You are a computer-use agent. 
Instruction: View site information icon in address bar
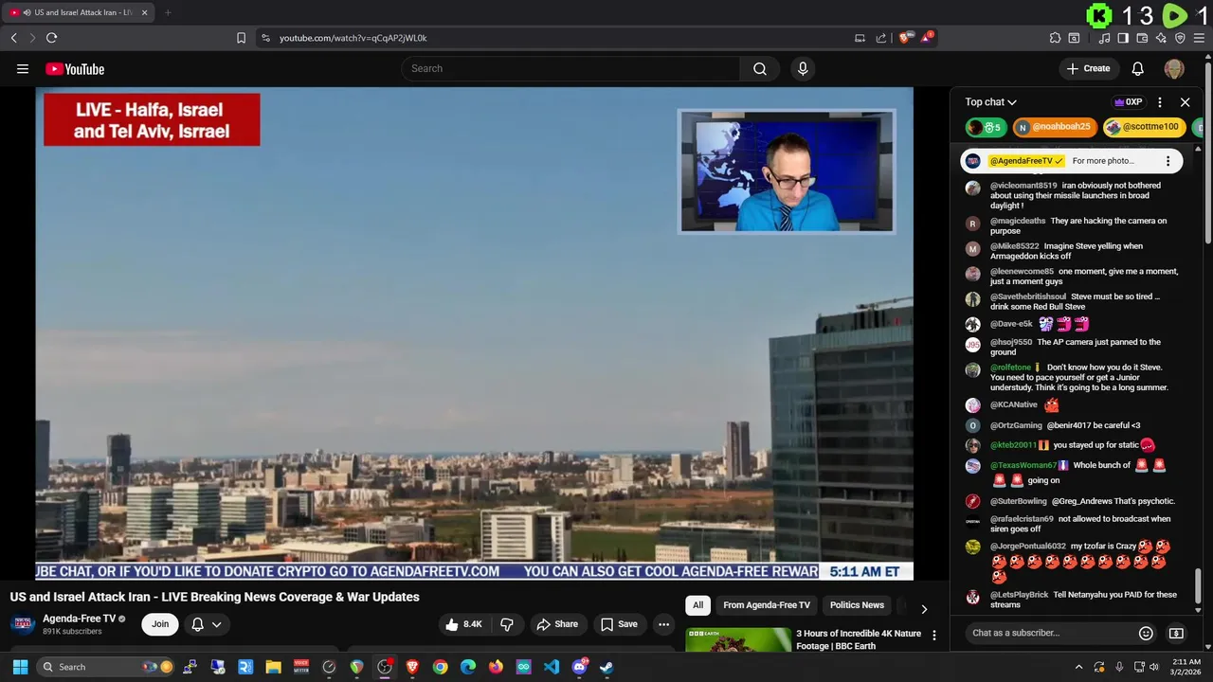click(265, 38)
